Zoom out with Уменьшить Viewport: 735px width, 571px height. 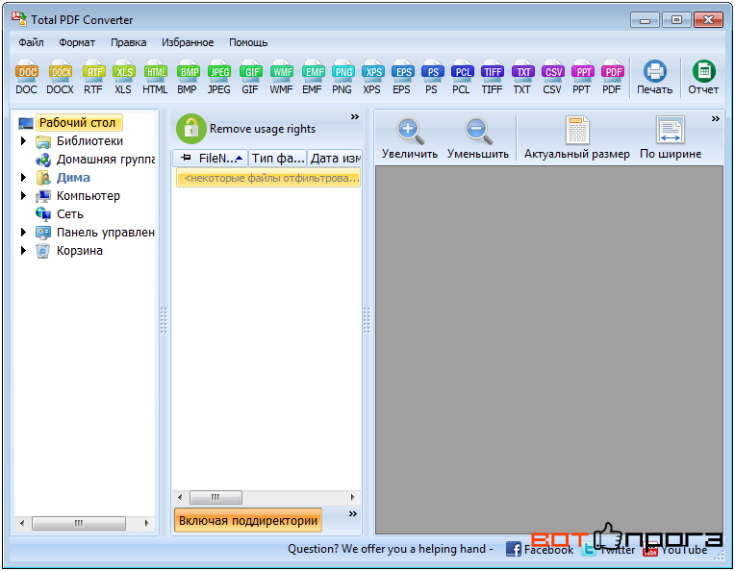(478, 138)
